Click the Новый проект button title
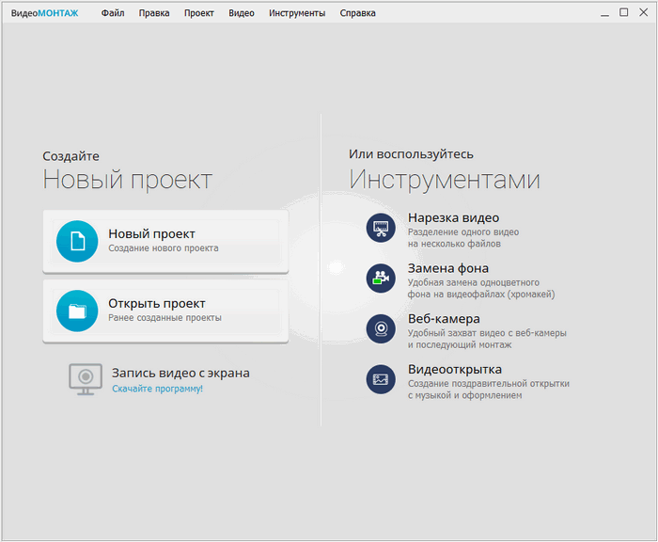Screen dimensions: 658x542 (x=152, y=233)
